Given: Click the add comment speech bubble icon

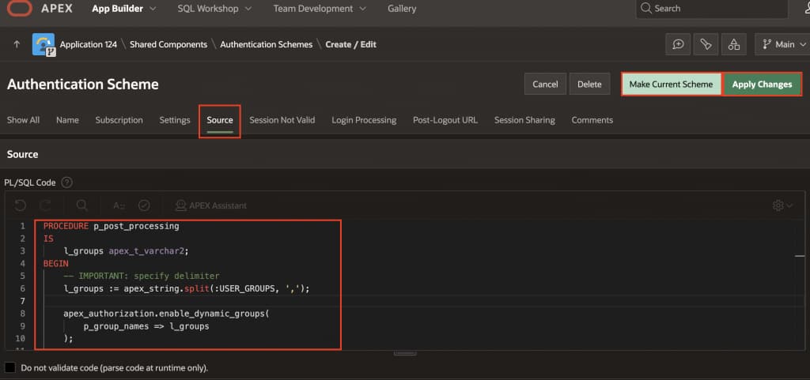Looking at the screenshot, I should coord(678,45).
